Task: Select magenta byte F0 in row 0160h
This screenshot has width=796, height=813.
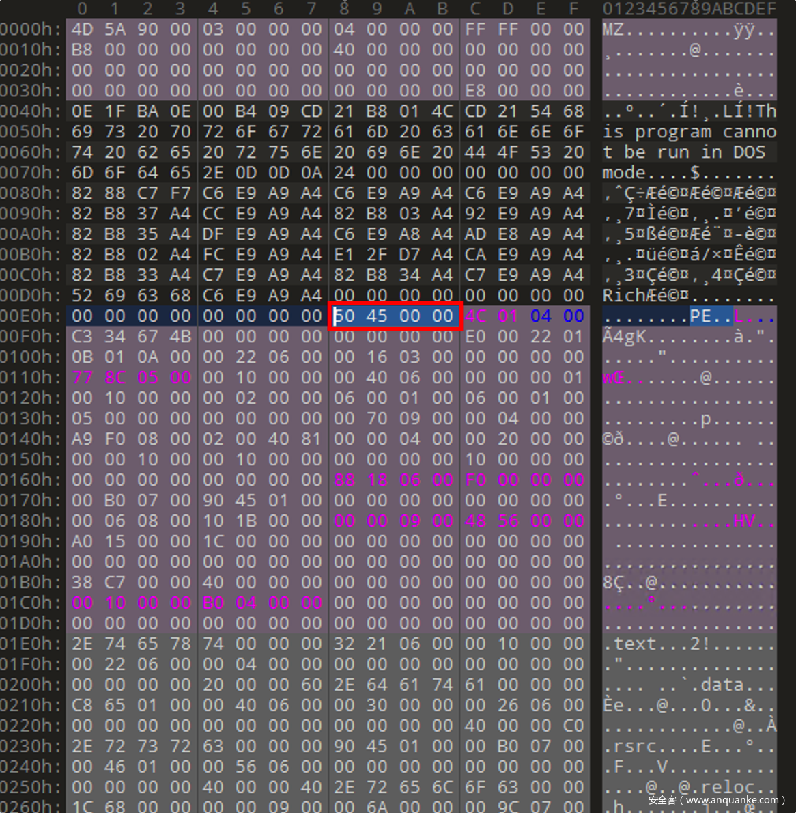Action: [475, 480]
